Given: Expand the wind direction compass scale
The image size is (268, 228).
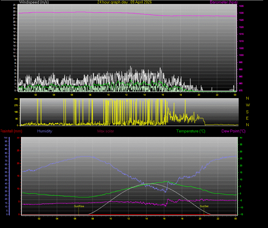Looking at the screenshot, I should pos(247,111).
